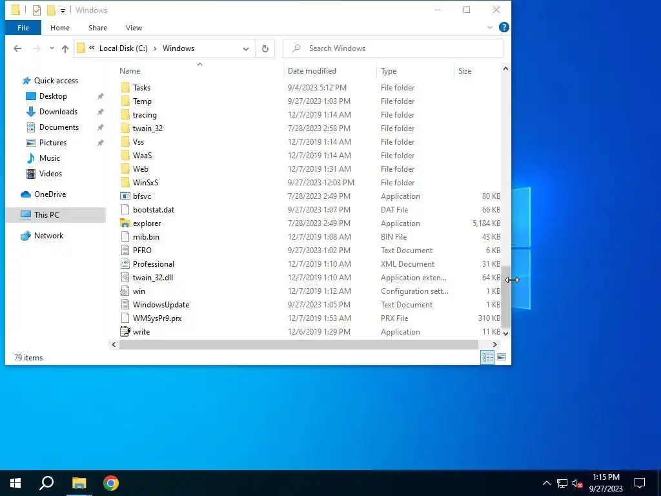Open the Explorer Help question mark

[x=503, y=27]
